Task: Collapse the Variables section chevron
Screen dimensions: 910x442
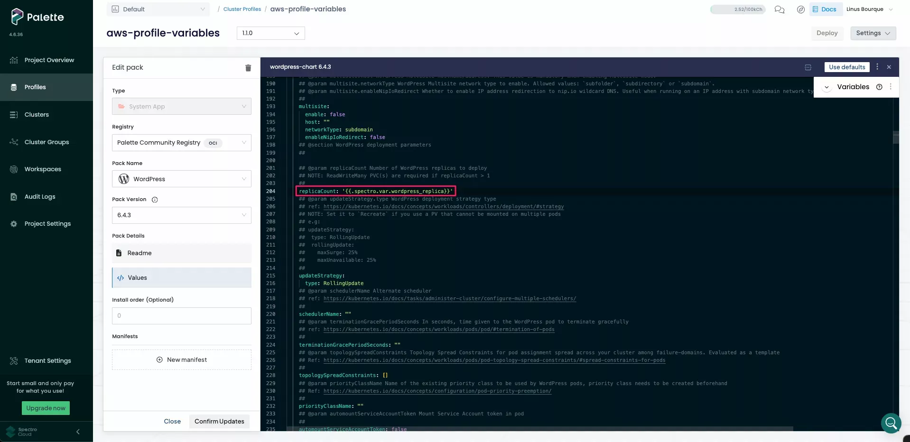Action: pyautogui.click(x=827, y=87)
